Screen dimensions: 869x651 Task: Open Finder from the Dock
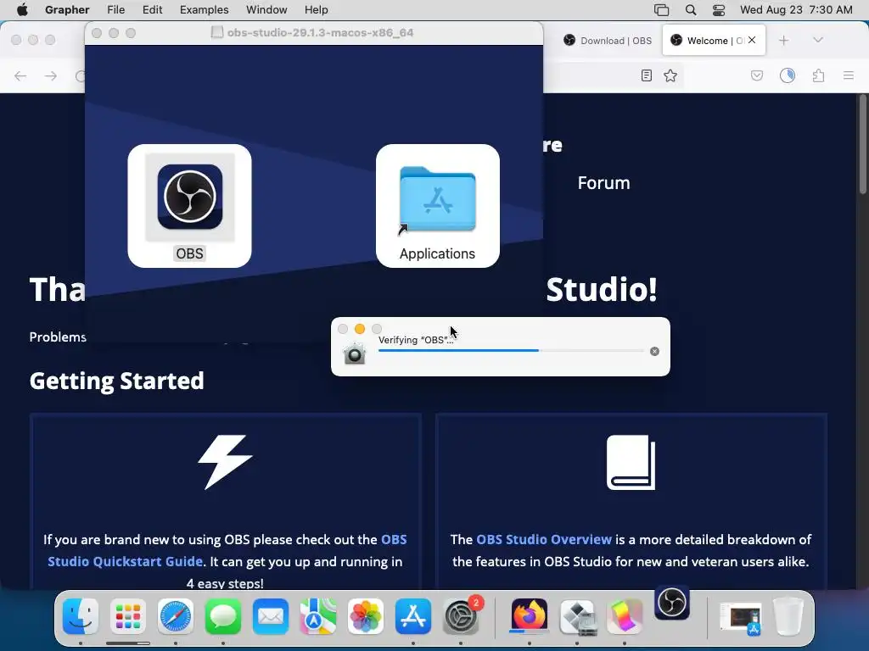81,616
